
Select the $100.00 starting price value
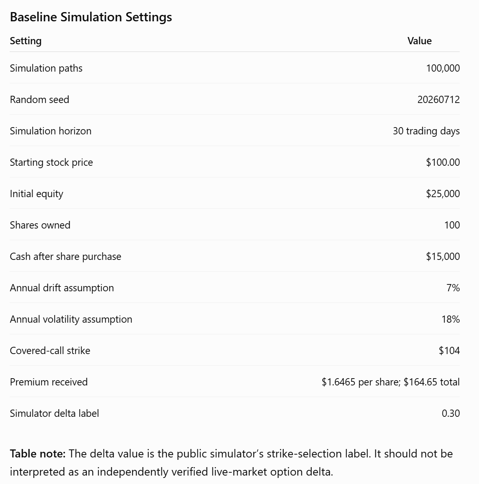point(443,163)
